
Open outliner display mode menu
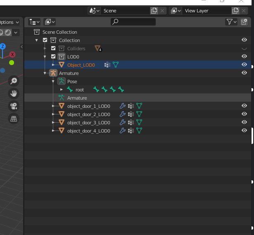click(x=34, y=22)
